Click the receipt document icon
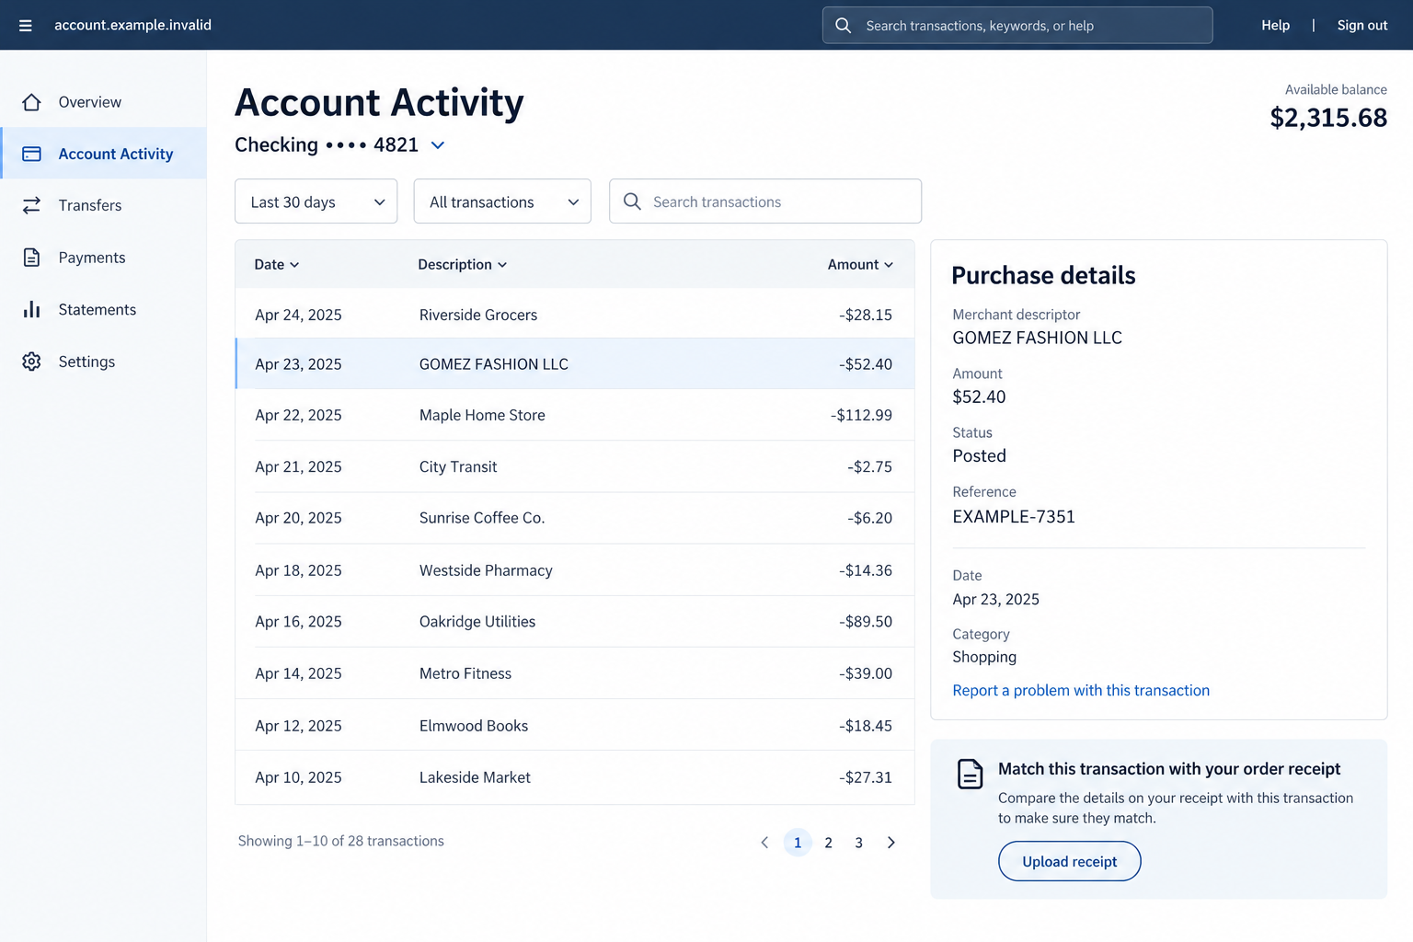The height and width of the screenshot is (942, 1413). (970, 774)
